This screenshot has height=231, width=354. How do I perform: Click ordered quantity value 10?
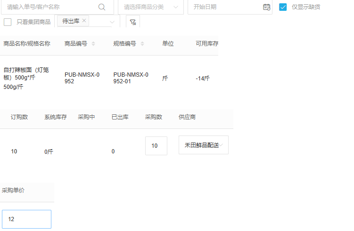(x=14, y=151)
